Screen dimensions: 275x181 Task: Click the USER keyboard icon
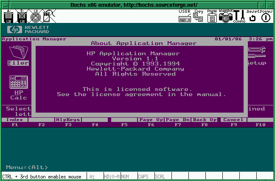click(185, 16)
